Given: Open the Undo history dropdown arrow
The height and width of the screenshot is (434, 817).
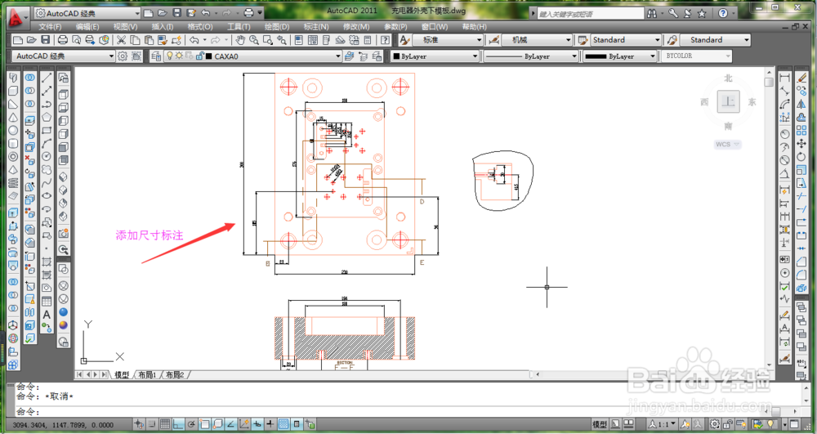Looking at the screenshot, I should 205,40.
